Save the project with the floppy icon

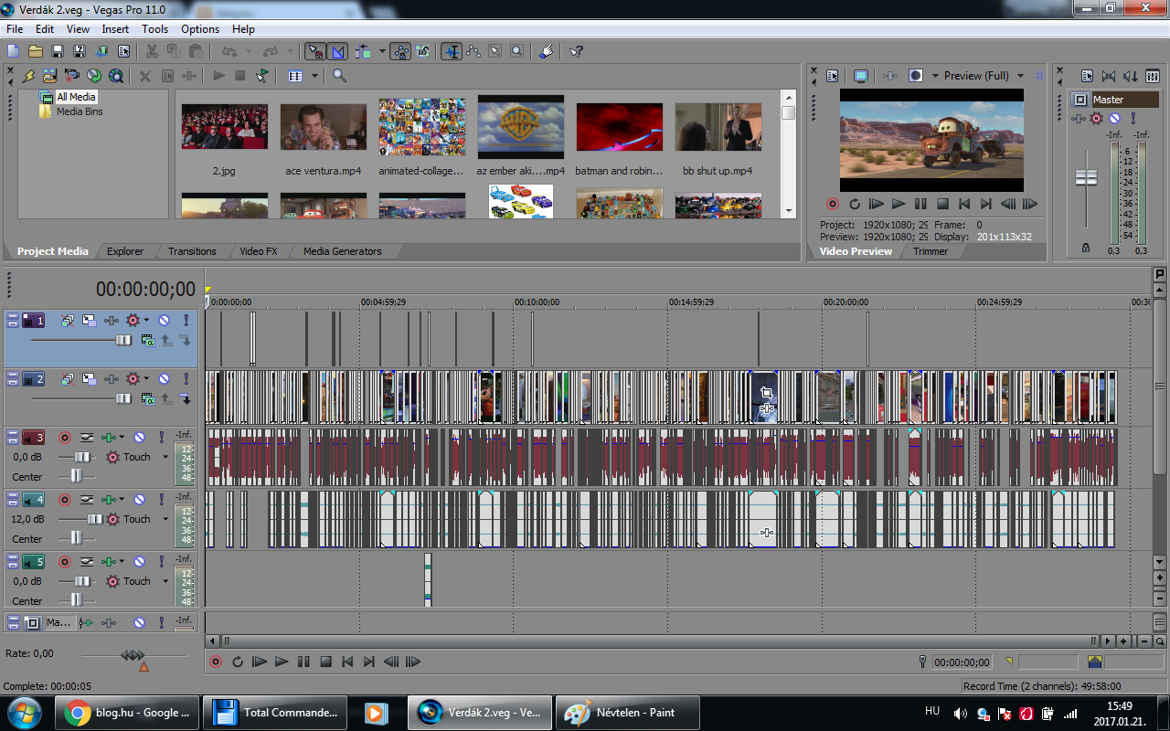pos(57,51)
